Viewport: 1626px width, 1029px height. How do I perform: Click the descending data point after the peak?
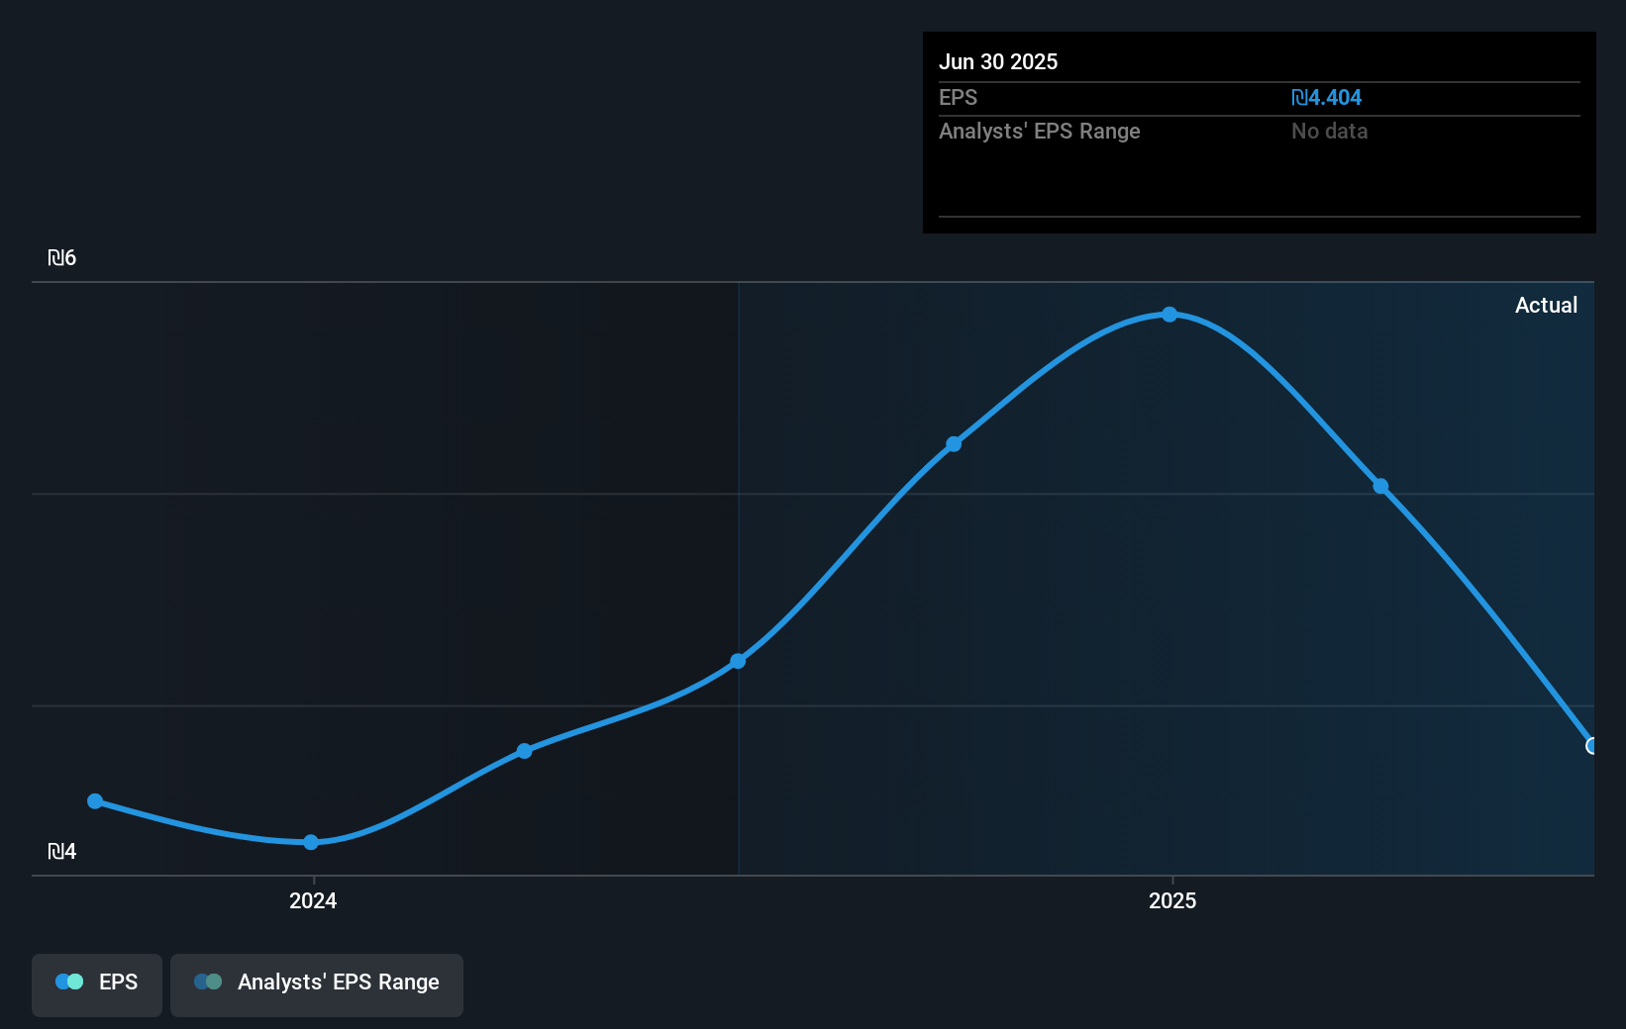[1380, 487]
